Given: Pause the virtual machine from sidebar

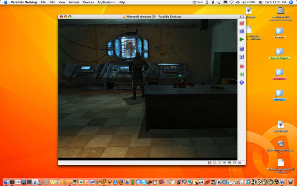Looking at the screenshot, I should click(242, 31).
